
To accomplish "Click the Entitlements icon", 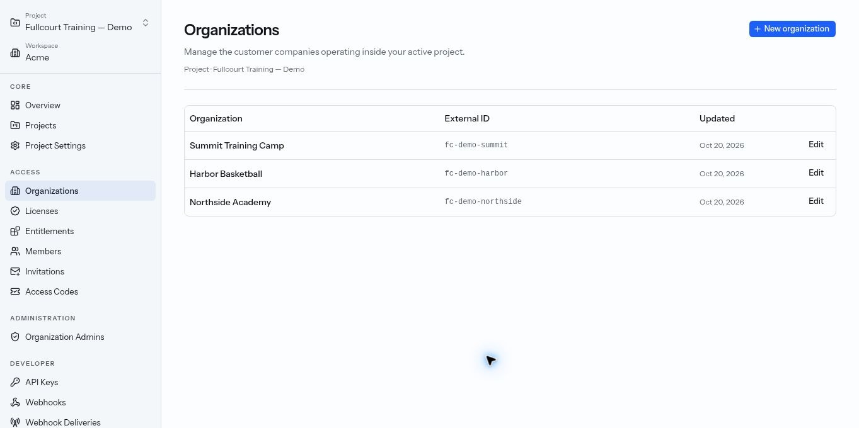I will point(15,231).
